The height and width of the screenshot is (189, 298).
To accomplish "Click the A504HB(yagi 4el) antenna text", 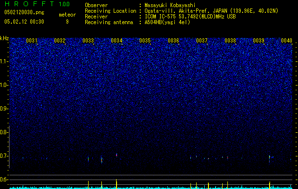I will (x=167, y=22).
